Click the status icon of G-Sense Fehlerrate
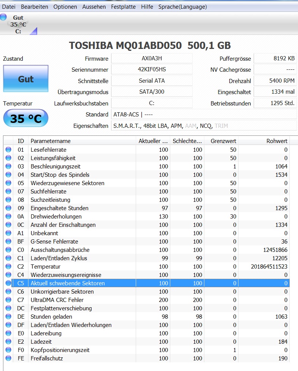Image resolution: width=298 pixels, height=371 pixels. tap(8, 241)
